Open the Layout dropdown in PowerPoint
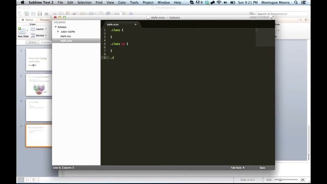The width and height of the screenshot is (327, 184). (x=39, y=29)
